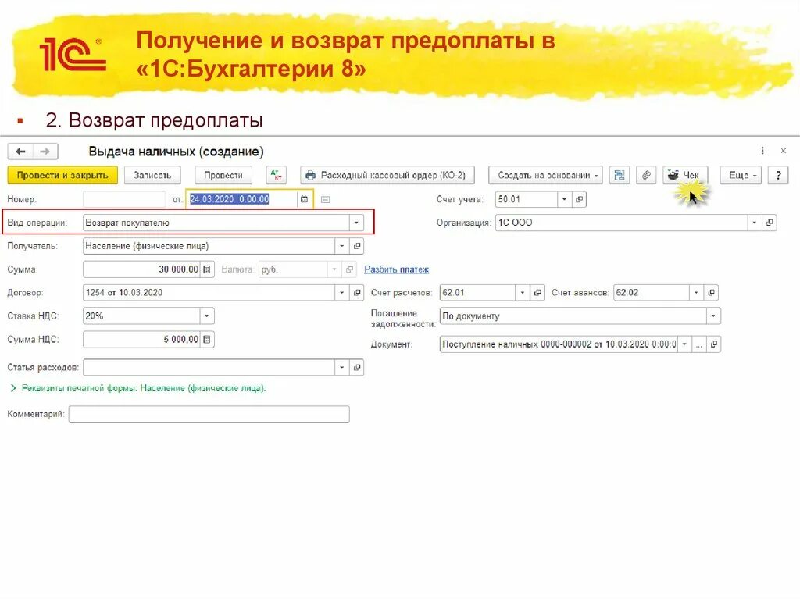This screenshot has width=800, height=599.
Task: Click the date field 24.03.2020
Action: point(242,199)
